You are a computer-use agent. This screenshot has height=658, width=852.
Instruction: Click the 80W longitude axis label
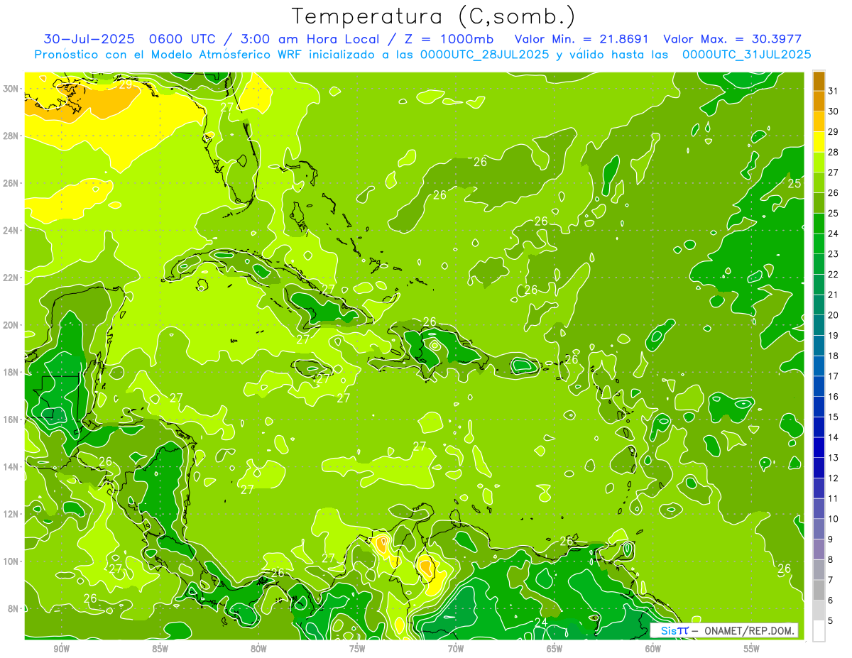click(258, 649)
